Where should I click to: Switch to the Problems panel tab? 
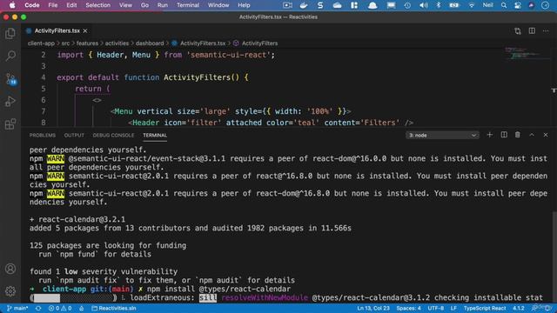pos(43,136)
